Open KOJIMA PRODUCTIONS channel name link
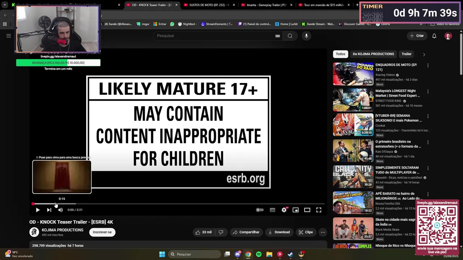This screenshot has height=260, width=463. tap(63, 230)
